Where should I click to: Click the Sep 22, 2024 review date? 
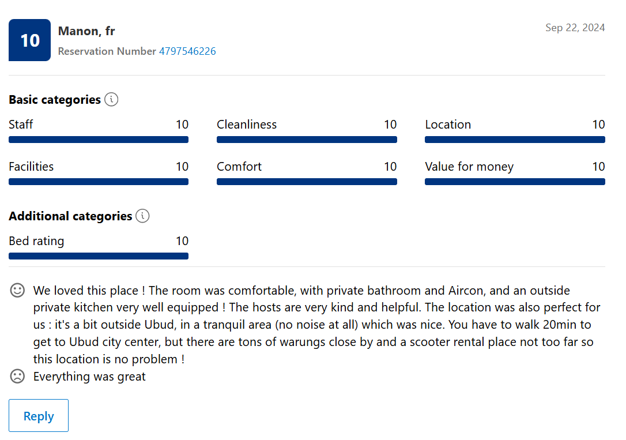(x=575, y=28)
